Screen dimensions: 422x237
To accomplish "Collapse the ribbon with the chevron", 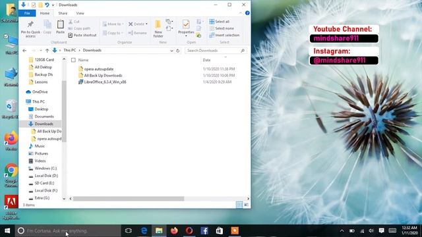I will 240,13.
